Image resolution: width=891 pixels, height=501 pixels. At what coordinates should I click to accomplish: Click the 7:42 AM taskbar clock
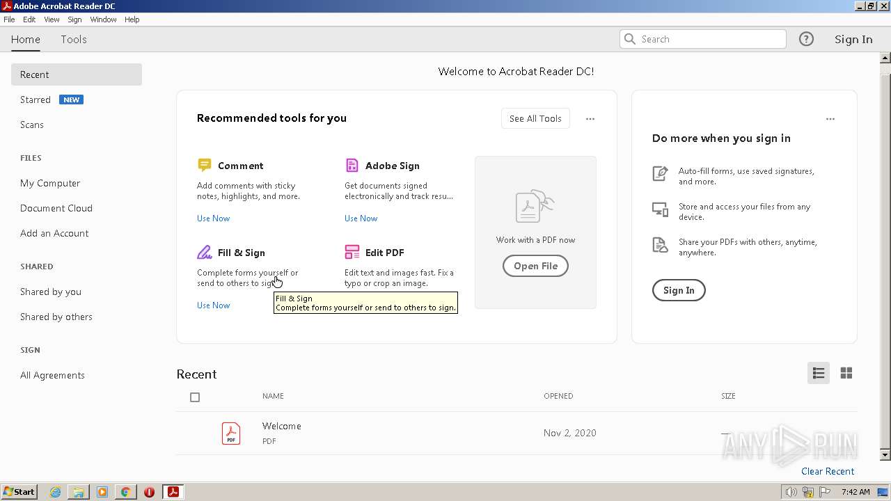(x=855, y=492)
